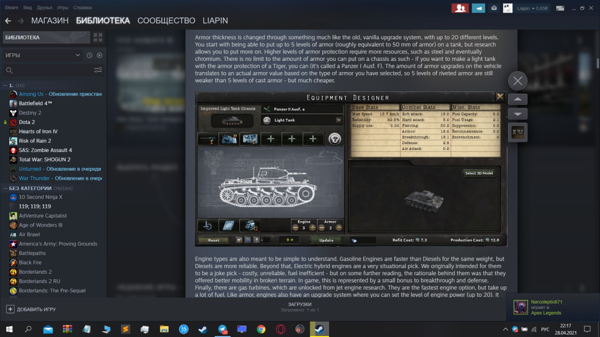This screenshot has height=337, width=600.
Task: Select Dota 2 in the game list
Action: [55, 122]
